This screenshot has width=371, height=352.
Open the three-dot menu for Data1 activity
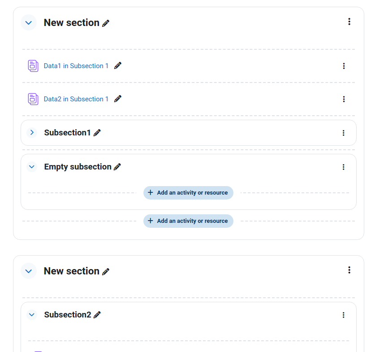pyautogui.click(x=344, y=66)
